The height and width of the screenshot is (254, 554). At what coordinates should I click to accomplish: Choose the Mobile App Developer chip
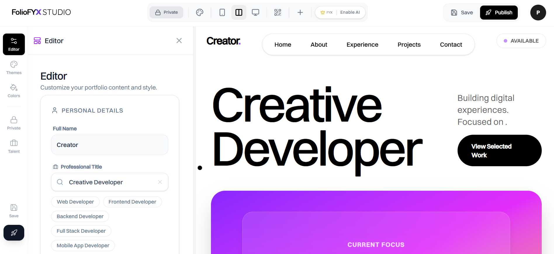83,246
